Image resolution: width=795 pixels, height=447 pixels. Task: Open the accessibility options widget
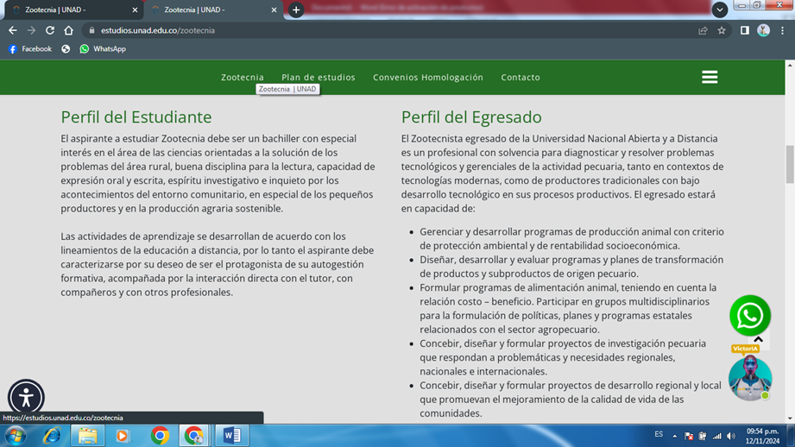point(26,397)
